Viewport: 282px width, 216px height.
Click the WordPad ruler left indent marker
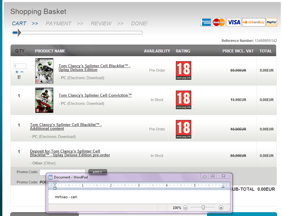[55, 186]
